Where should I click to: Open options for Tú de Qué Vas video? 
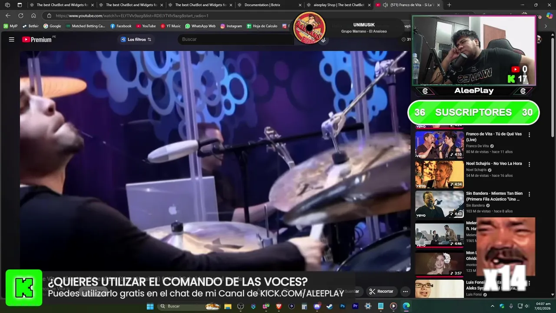[529, 135]
